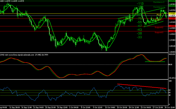The image size is (176, 109).
Task: Click the 27 Oct 20:00 time label
Action: click(x=158, y=107)
